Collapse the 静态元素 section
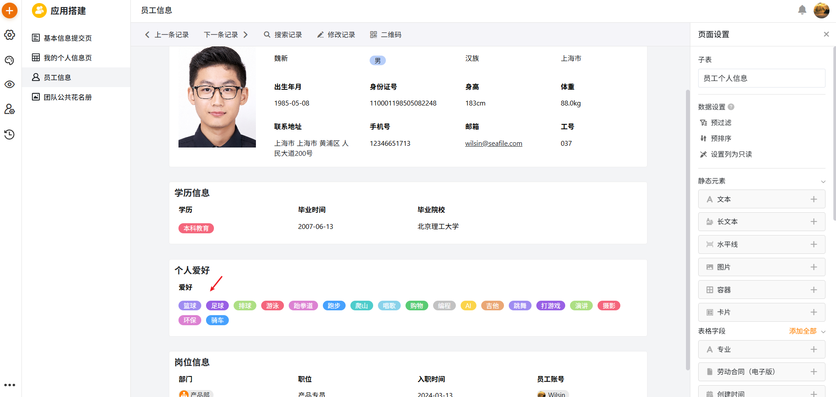836x397 pixels. point(823,181)
